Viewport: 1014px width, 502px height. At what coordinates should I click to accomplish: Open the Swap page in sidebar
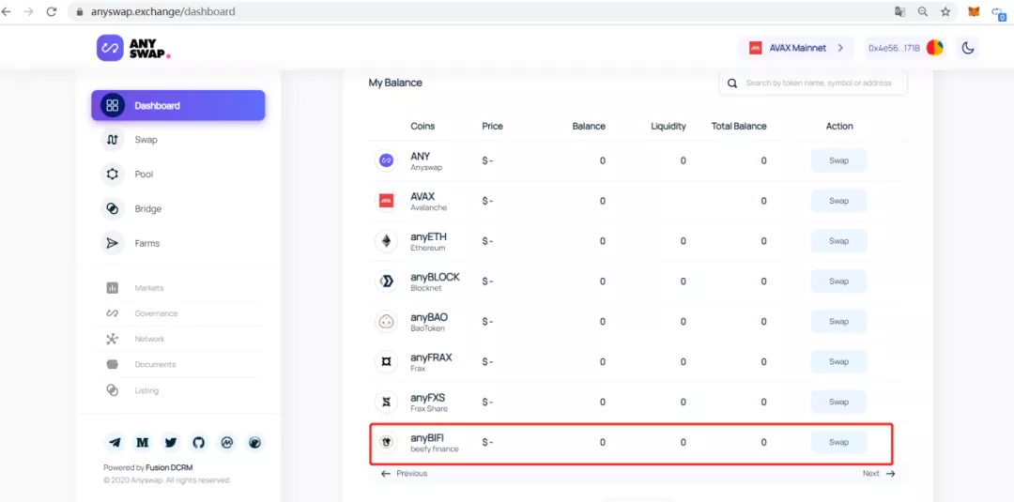coord(146,140)
